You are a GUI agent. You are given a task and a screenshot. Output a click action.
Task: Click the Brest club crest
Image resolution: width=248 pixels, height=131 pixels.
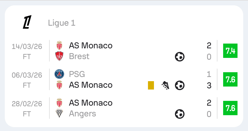click(60, 56)
